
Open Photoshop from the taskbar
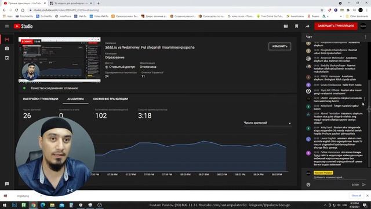(14, 205)
